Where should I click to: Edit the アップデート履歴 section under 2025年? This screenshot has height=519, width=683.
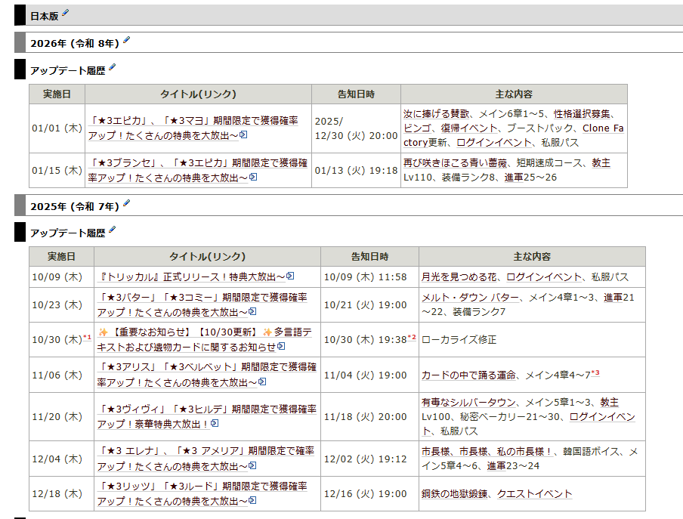coord(112,230)
